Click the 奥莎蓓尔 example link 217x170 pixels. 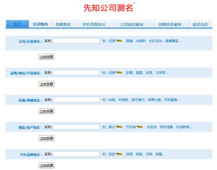138,100
